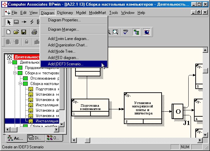Choose Diagram Manager menu entry
This screenshot has height=151, width=210.
74,29
